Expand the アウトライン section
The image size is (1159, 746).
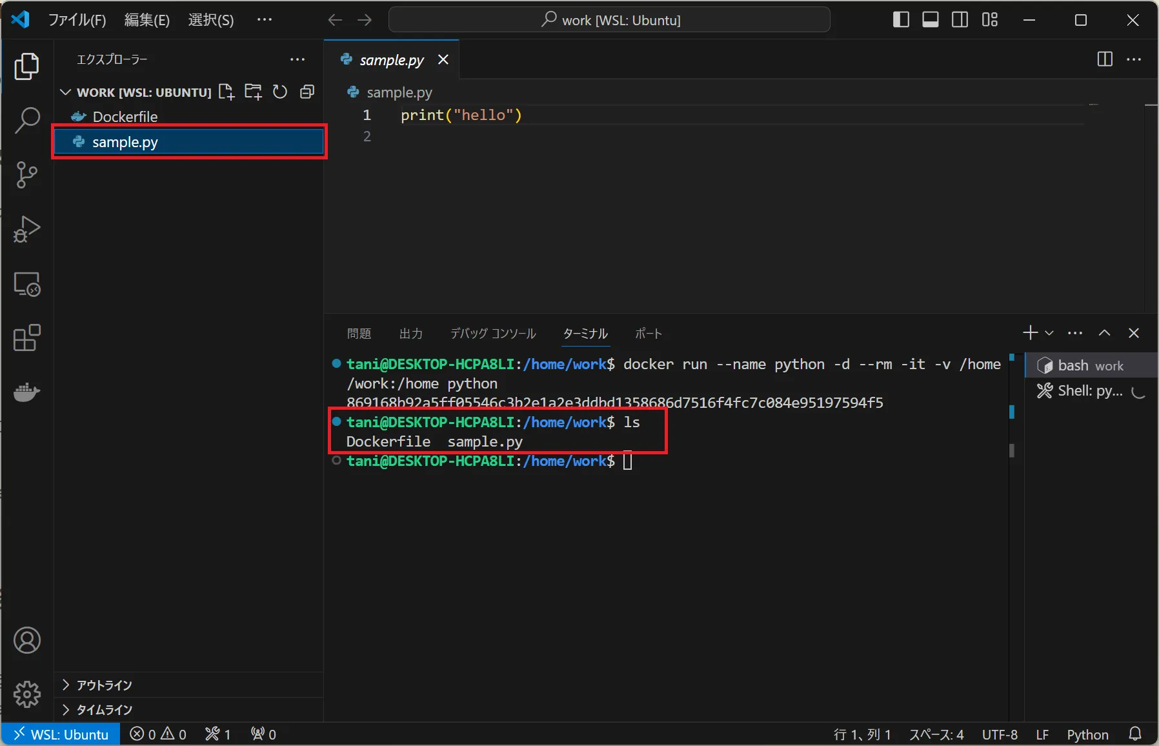tap(104, 685)
